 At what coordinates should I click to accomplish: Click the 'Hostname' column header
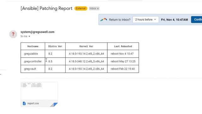33,46
